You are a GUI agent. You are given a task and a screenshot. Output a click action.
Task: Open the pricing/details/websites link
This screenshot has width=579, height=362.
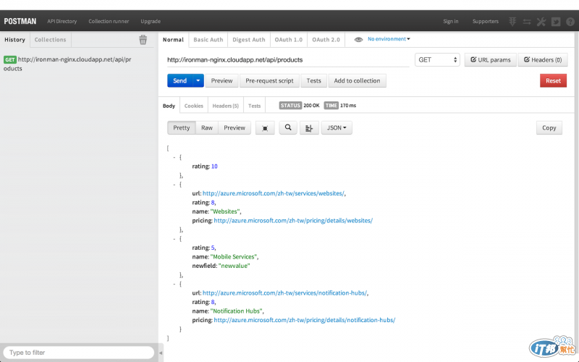293,221
